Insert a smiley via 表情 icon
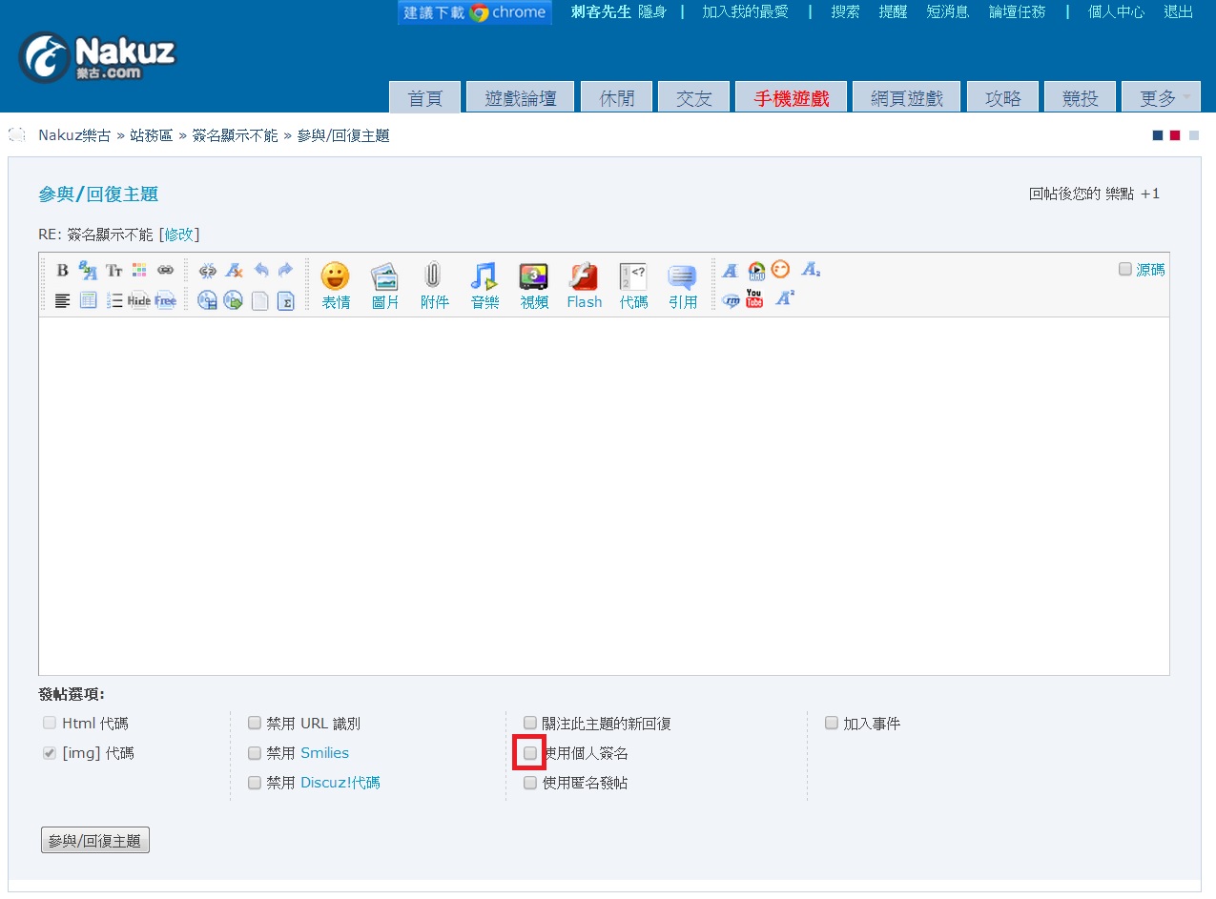 pyautogui.click(x=335, y=285)
